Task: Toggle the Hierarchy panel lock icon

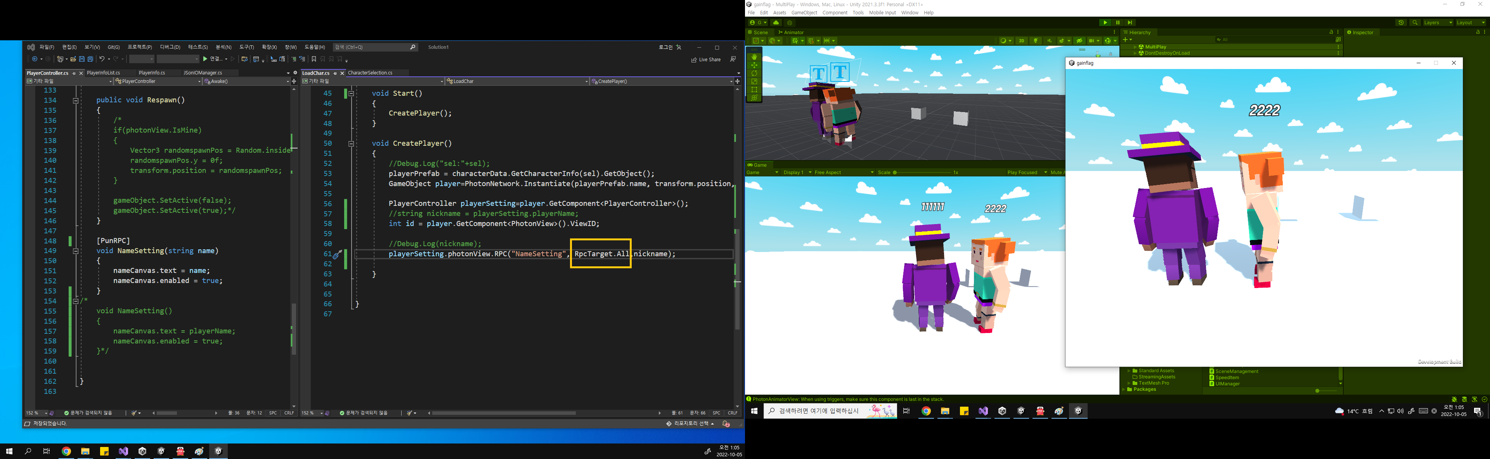Action: point(1331,33)
